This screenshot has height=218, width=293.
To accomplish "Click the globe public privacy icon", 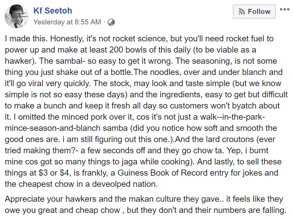I will click(x=111, y=22).
